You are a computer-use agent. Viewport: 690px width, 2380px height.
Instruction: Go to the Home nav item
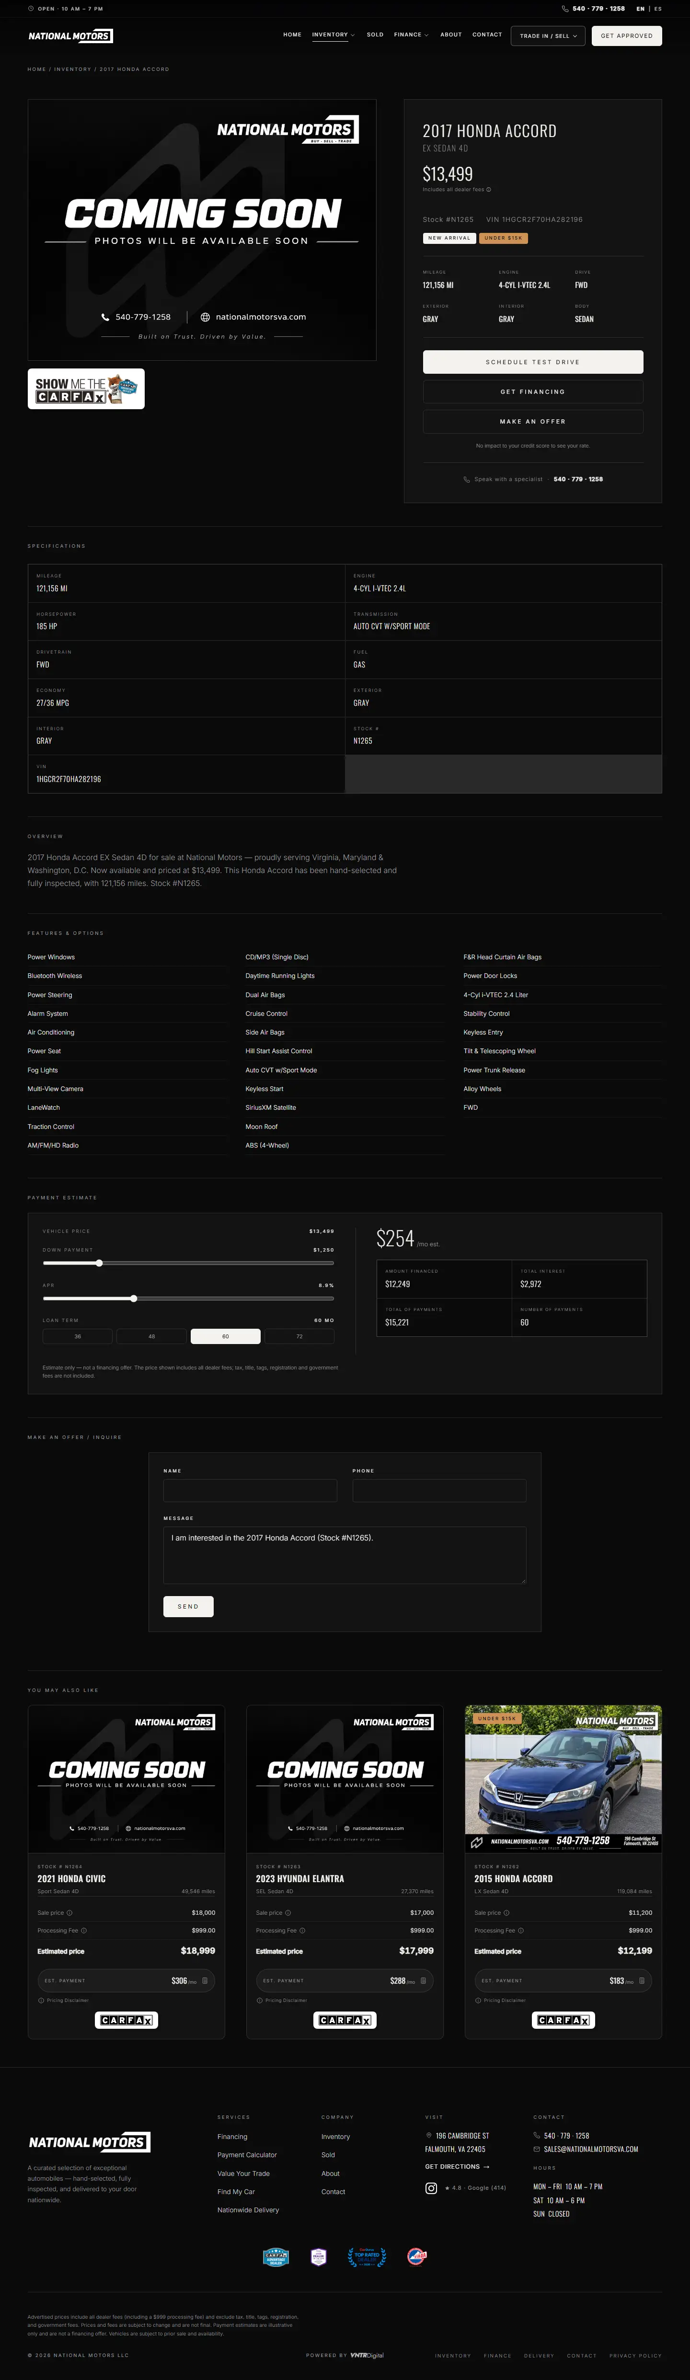pos(292,35)
